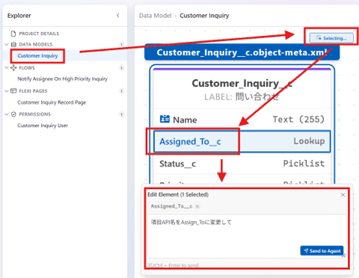Viewport: 359px width, 278px height.
Task: Click the Permissions shield icon
Action: pos(13,114)
